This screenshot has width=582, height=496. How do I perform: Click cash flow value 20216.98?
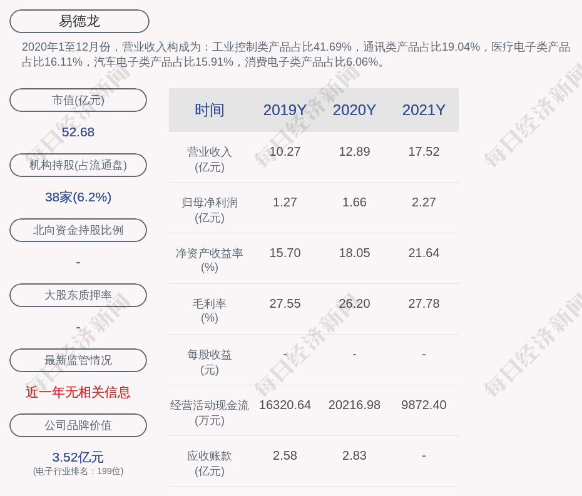point(354,405)
